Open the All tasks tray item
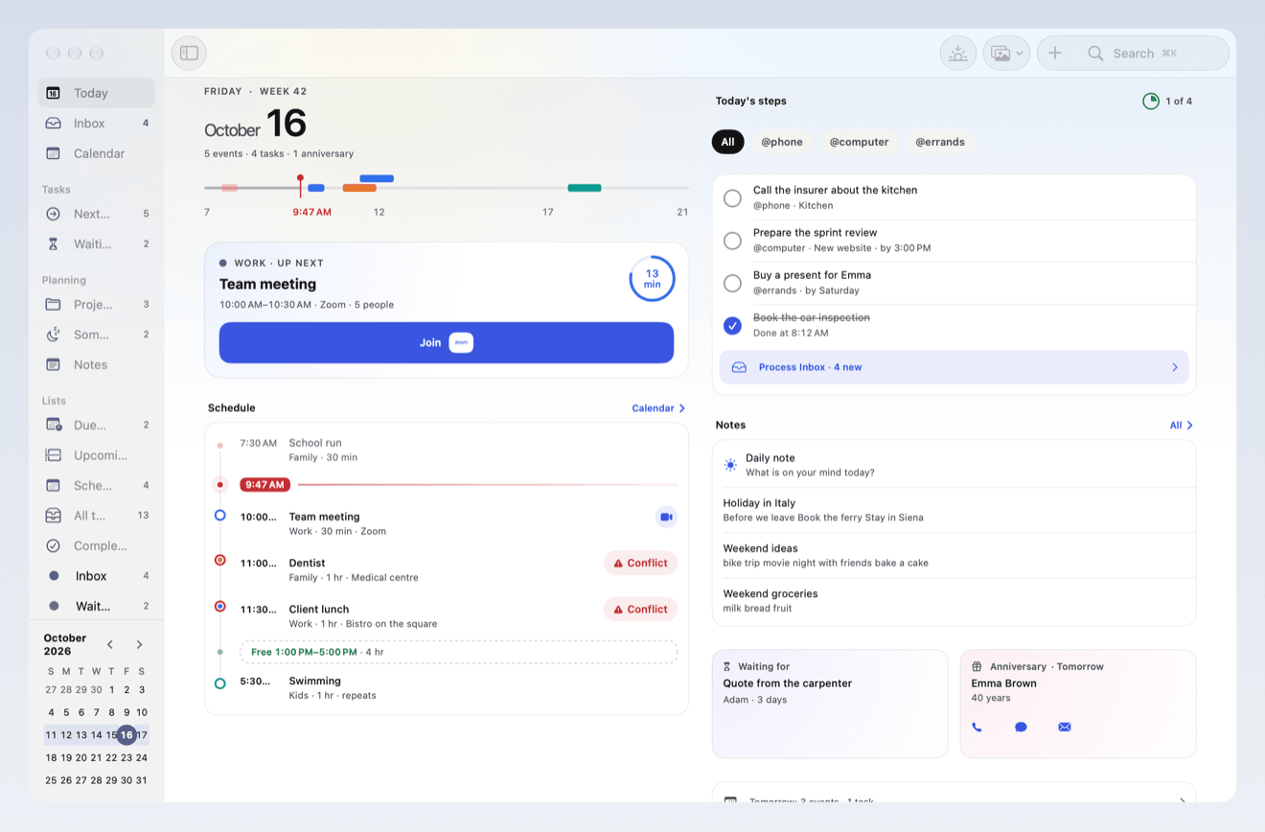The image size is (1265, 832). click(96, 516)
